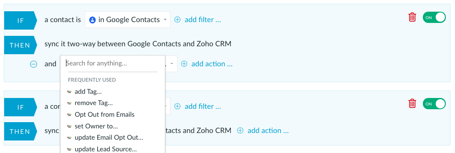Click plus icon next to second rule's add action
Viewport: 455px width, 153px height.
pyautogui.click(x=240, y=130)
